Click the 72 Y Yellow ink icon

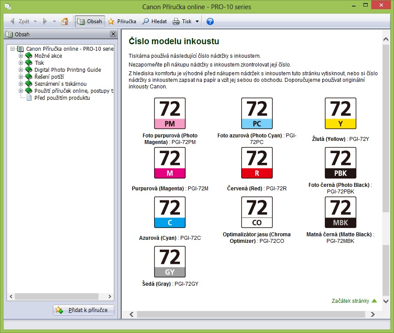[x=341, y=113]
